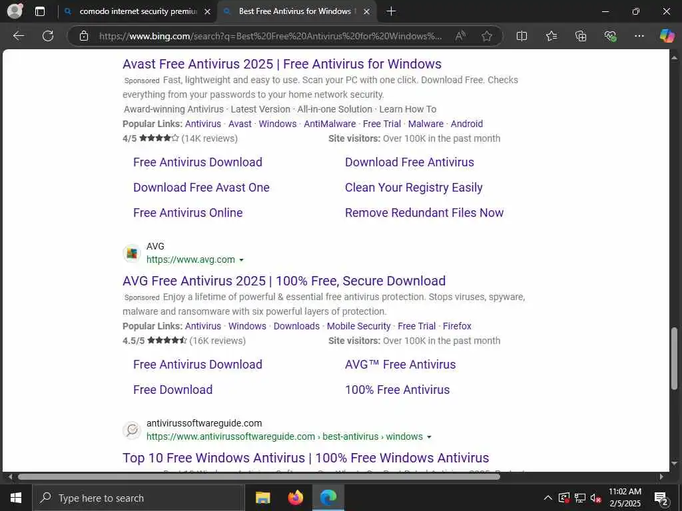
Task: Open AVG Free Trial link
Action: tap(417, 326)
